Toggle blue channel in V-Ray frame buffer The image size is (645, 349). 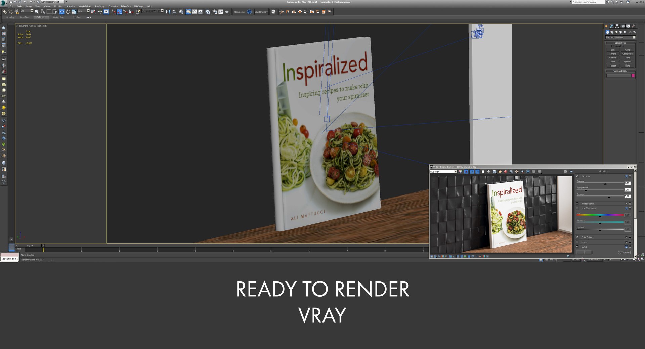[x=477, y=172]
